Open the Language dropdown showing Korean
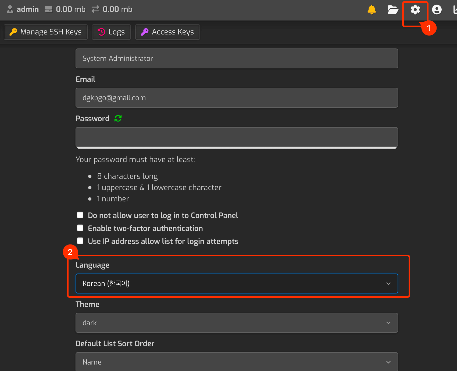Screen dimensions: 457x371 [237, 283]
